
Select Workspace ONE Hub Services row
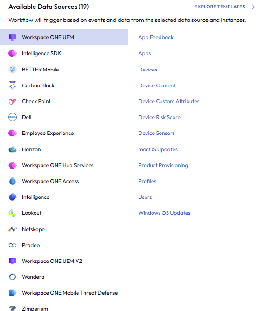tap(64, 165)
